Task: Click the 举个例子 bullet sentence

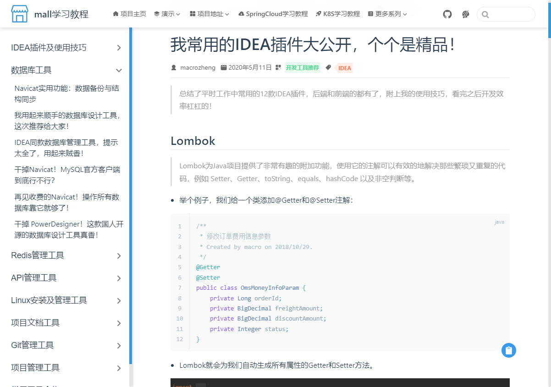Action: point(266,200)
